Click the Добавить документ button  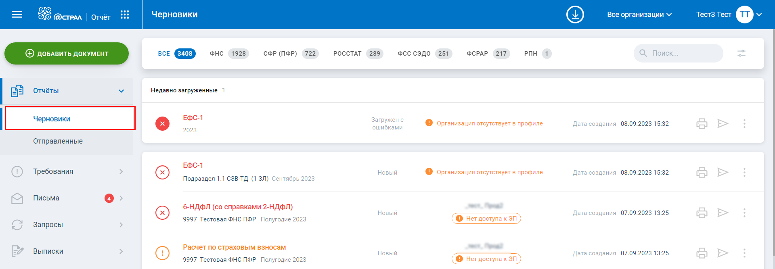pyautogui.click(x=67, y=54)
